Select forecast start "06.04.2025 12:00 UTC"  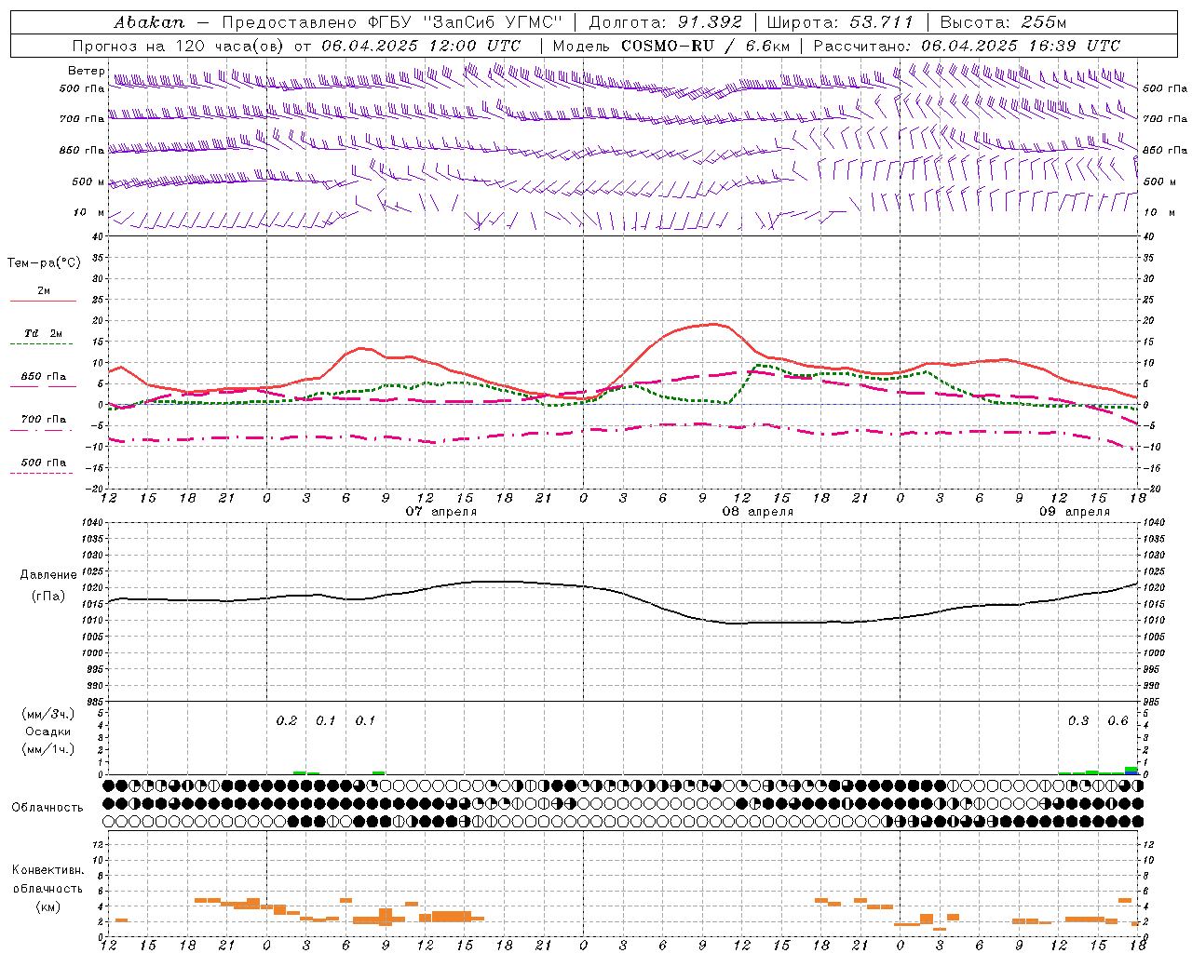click(x=421, y=45)
